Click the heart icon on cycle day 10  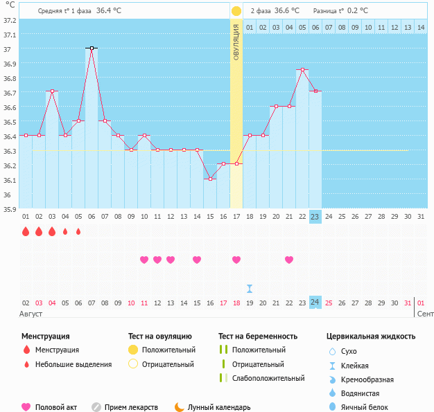pyautogui.click(x=144, y=260)
